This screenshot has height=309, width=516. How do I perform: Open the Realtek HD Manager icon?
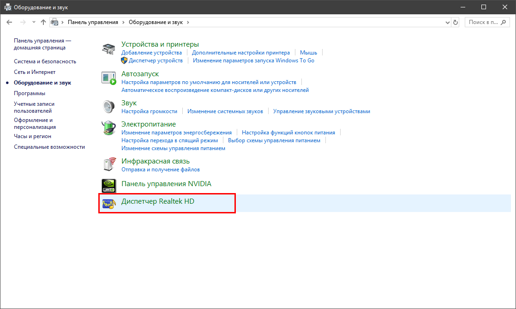pos(108,204)
